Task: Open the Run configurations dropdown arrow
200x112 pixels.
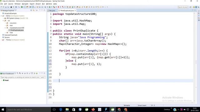Action: click(52, 7)
